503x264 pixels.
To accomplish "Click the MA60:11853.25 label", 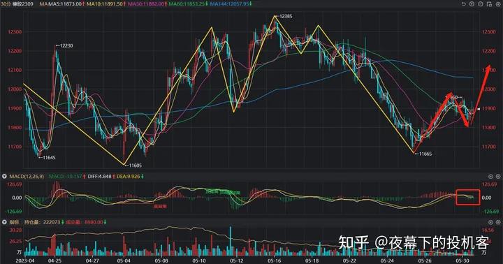I will pos(187,4).
